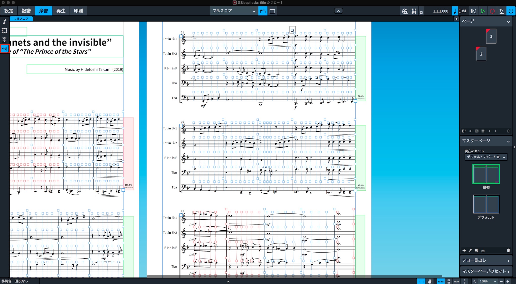Add a new tab with plus button
The image size is (516, 284).
456,19
